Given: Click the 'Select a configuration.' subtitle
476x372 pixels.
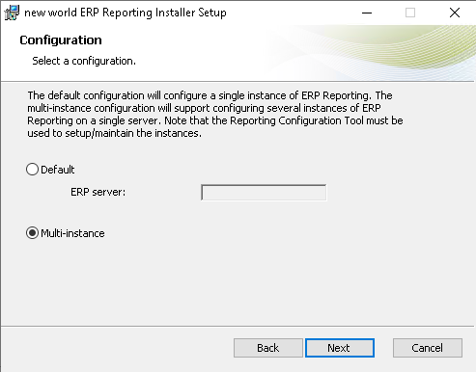Looking at the screenshot, I should 84,61.
